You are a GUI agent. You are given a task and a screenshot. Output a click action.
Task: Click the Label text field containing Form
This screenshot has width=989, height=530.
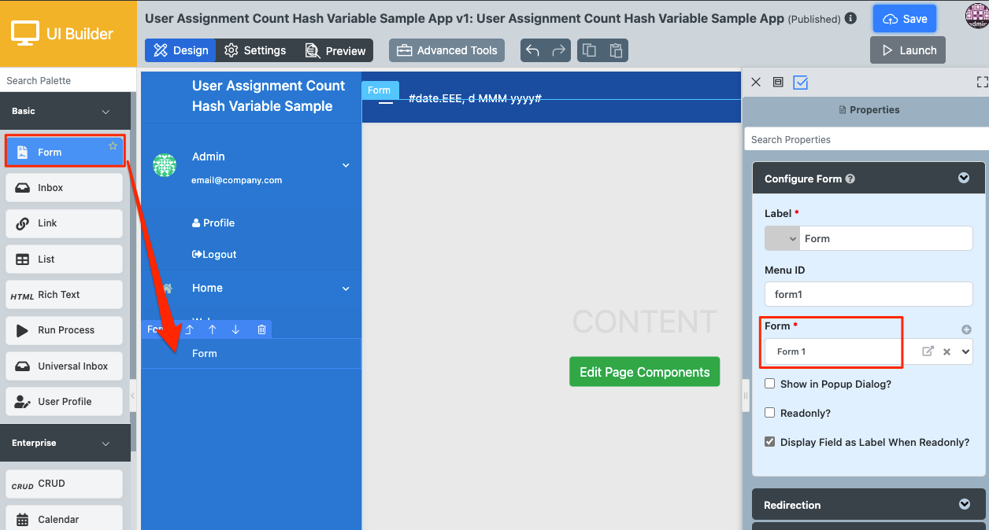coord(886,238)
